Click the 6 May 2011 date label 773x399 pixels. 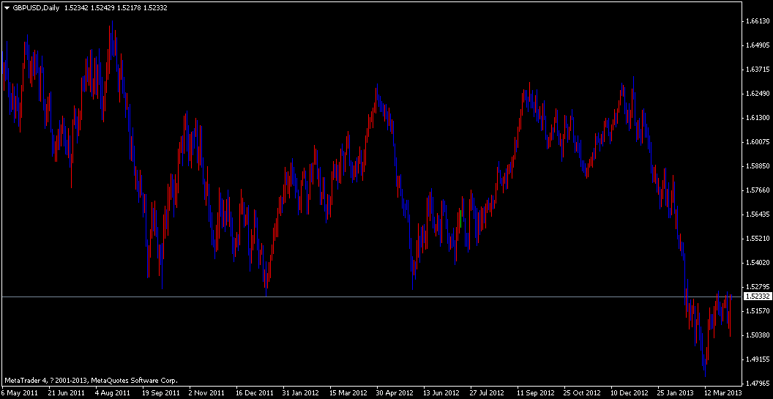[20, 392]
